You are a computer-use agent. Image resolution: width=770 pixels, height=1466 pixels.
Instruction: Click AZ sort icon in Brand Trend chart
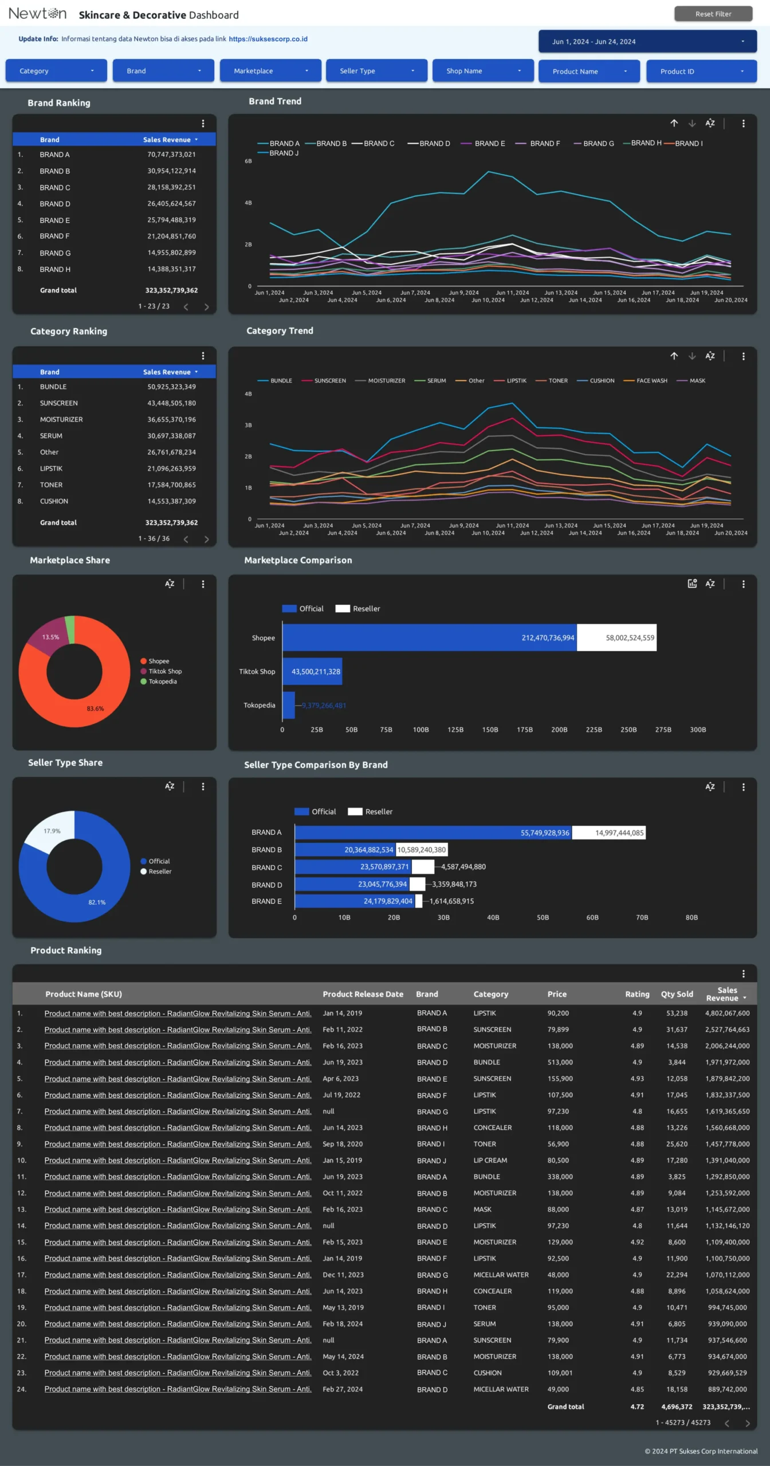(710, 123)
